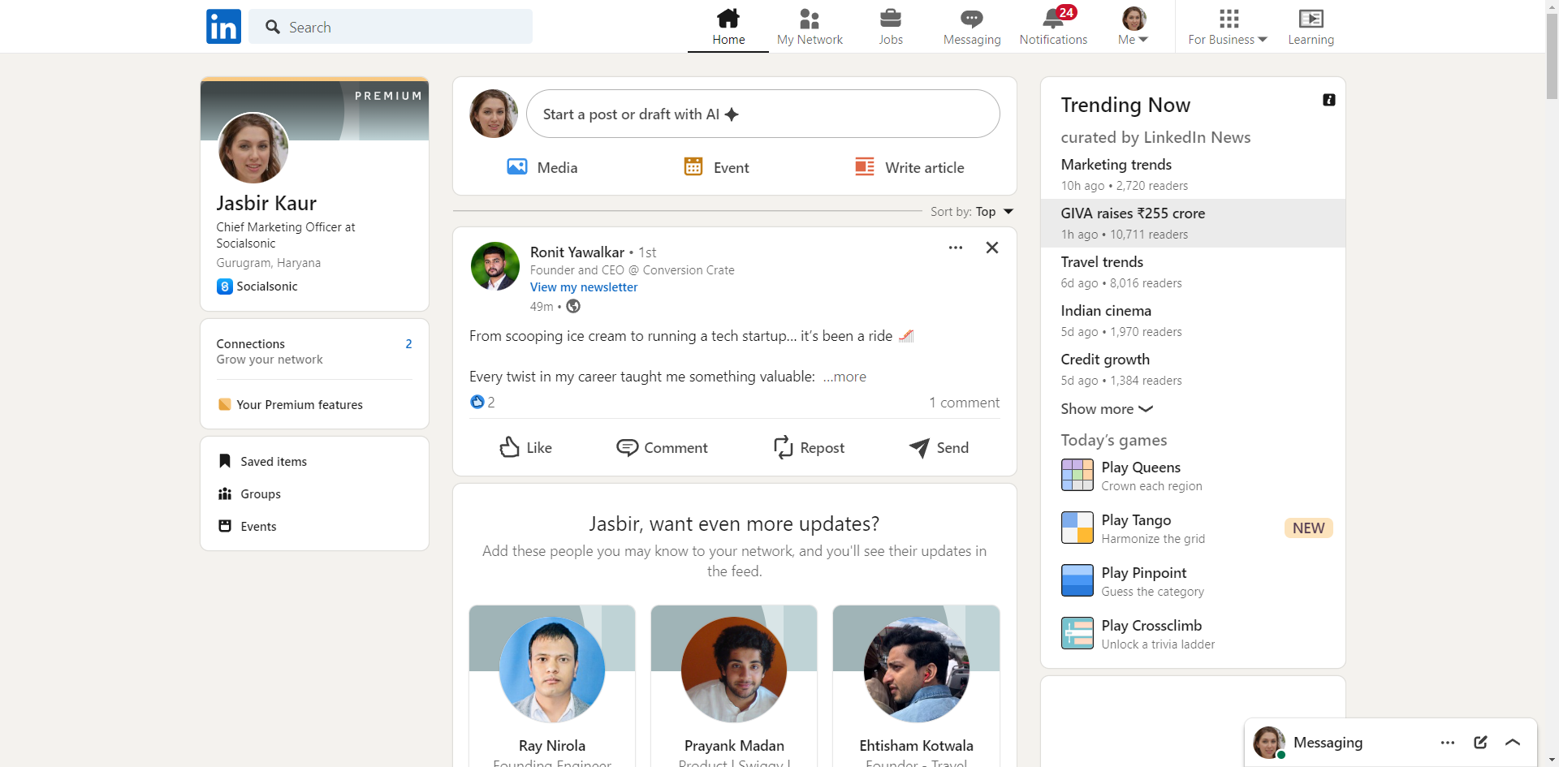Expand post text with ...more
This screenshot has height=767, width=1559.
click(844, 377)
